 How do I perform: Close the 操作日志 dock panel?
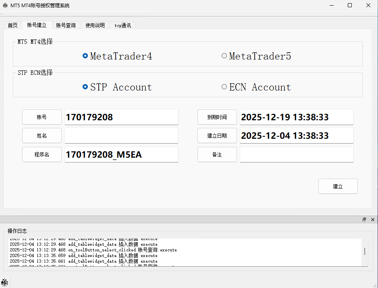[x=373, y=220]
